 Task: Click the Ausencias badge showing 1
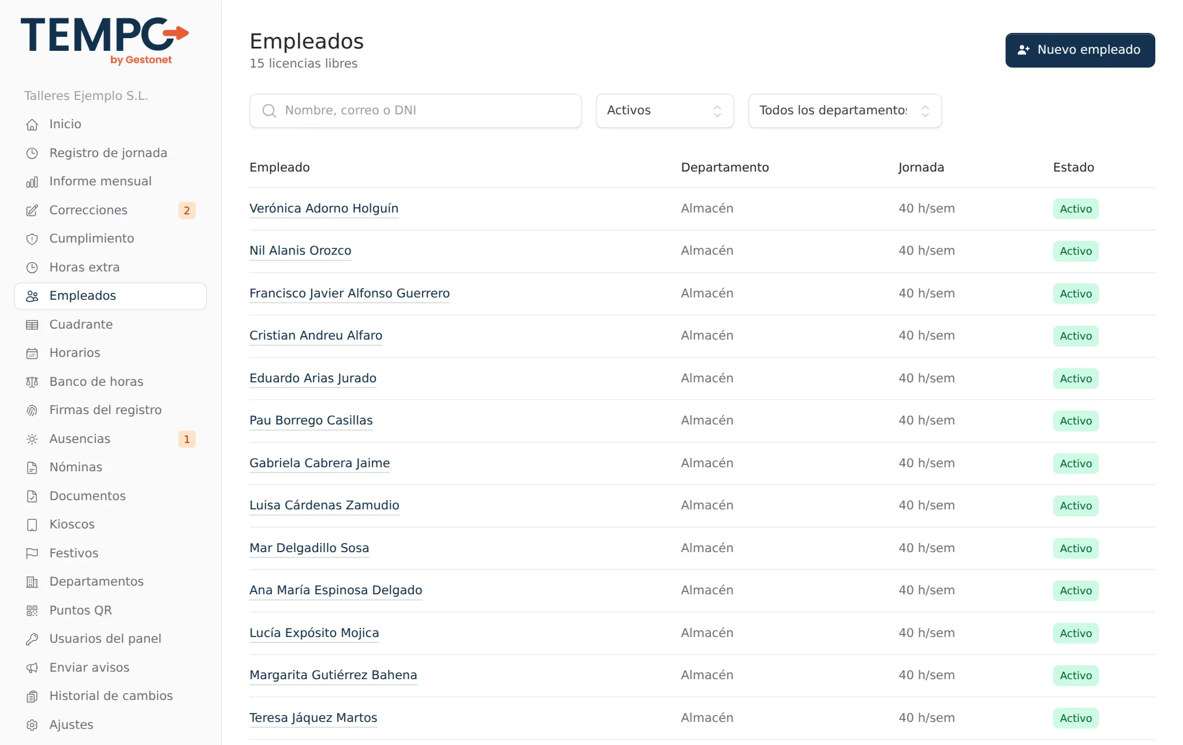point(186,439)
